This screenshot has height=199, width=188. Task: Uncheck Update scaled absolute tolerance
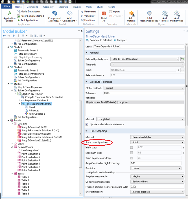coord(87,124)
